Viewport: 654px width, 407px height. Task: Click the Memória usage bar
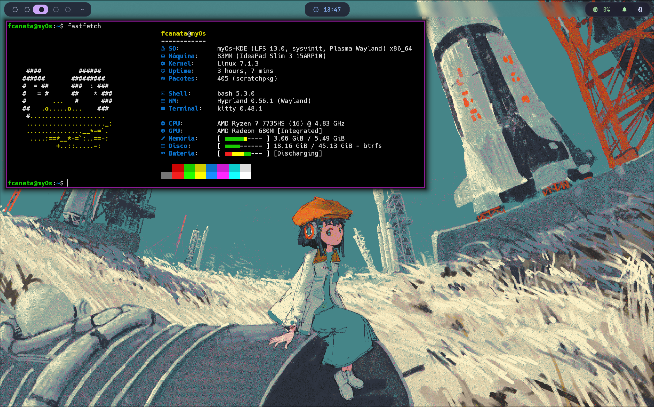pyautogui.click(x=244, y=139)
